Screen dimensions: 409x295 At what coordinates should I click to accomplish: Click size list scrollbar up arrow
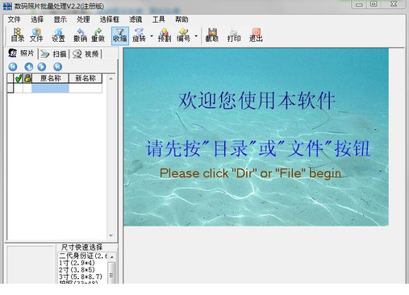112,257
